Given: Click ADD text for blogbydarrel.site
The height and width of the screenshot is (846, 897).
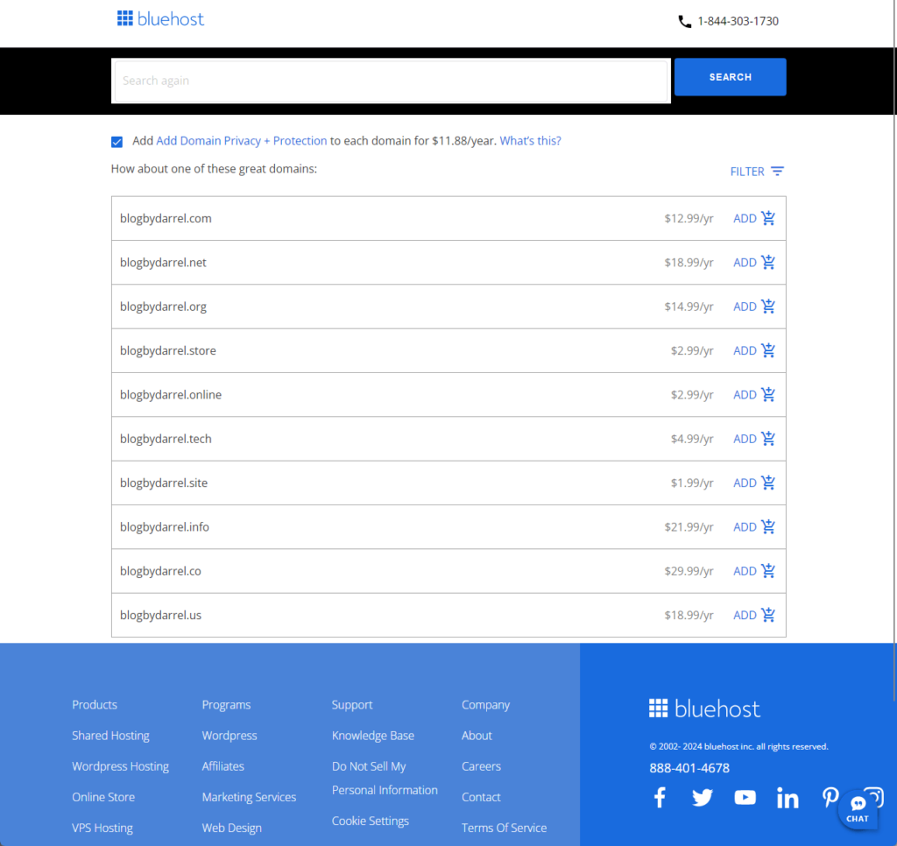Looking at the screenshot, I should (x=745, y=483).
